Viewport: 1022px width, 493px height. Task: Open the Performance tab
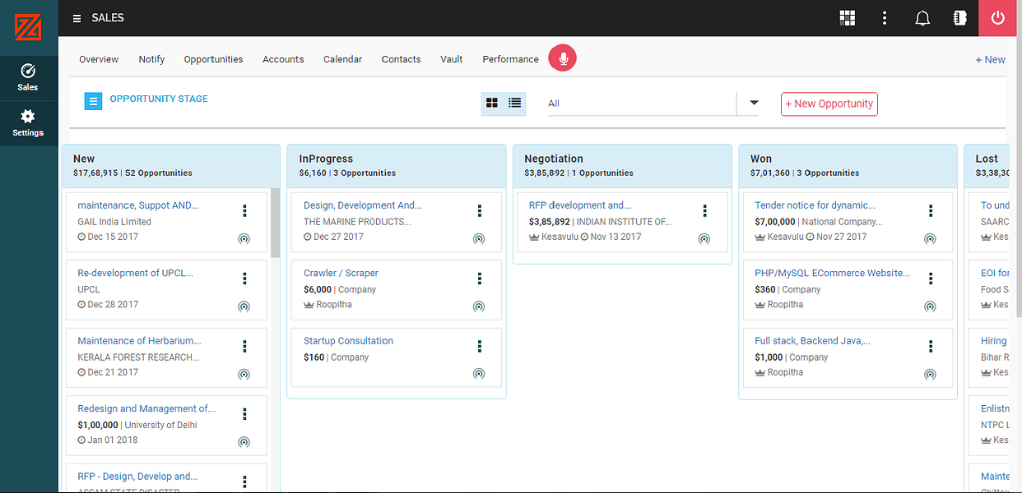click(x=510, y=59)
